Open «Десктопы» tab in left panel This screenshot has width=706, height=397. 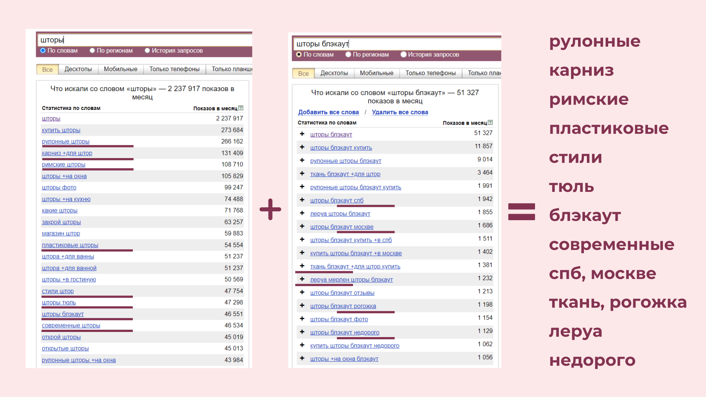pos(78,69)
